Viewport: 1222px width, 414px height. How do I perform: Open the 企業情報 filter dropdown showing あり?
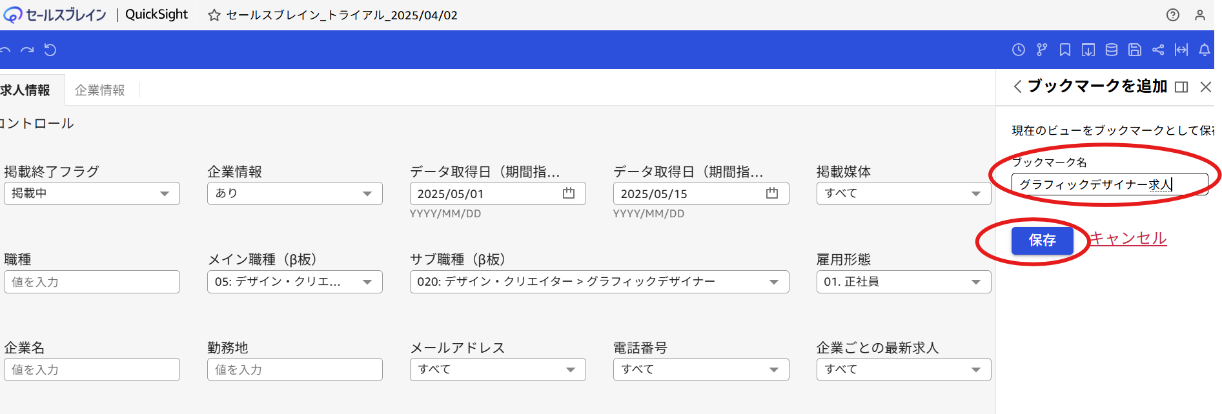pos(295,193)
